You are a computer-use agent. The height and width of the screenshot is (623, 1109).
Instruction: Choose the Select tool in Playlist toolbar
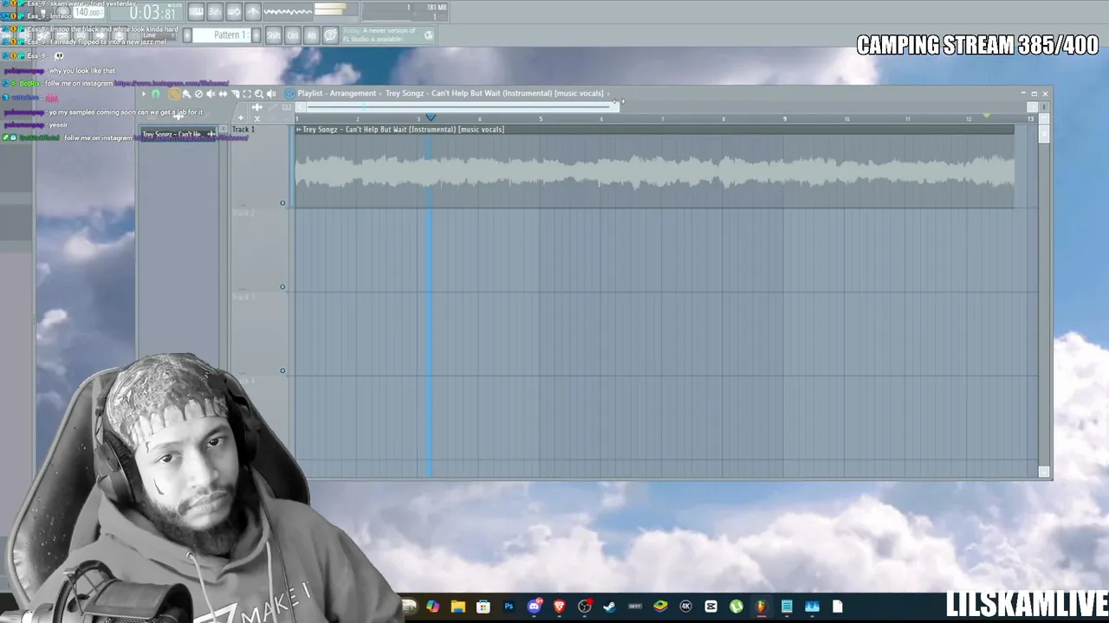[247, 93]
